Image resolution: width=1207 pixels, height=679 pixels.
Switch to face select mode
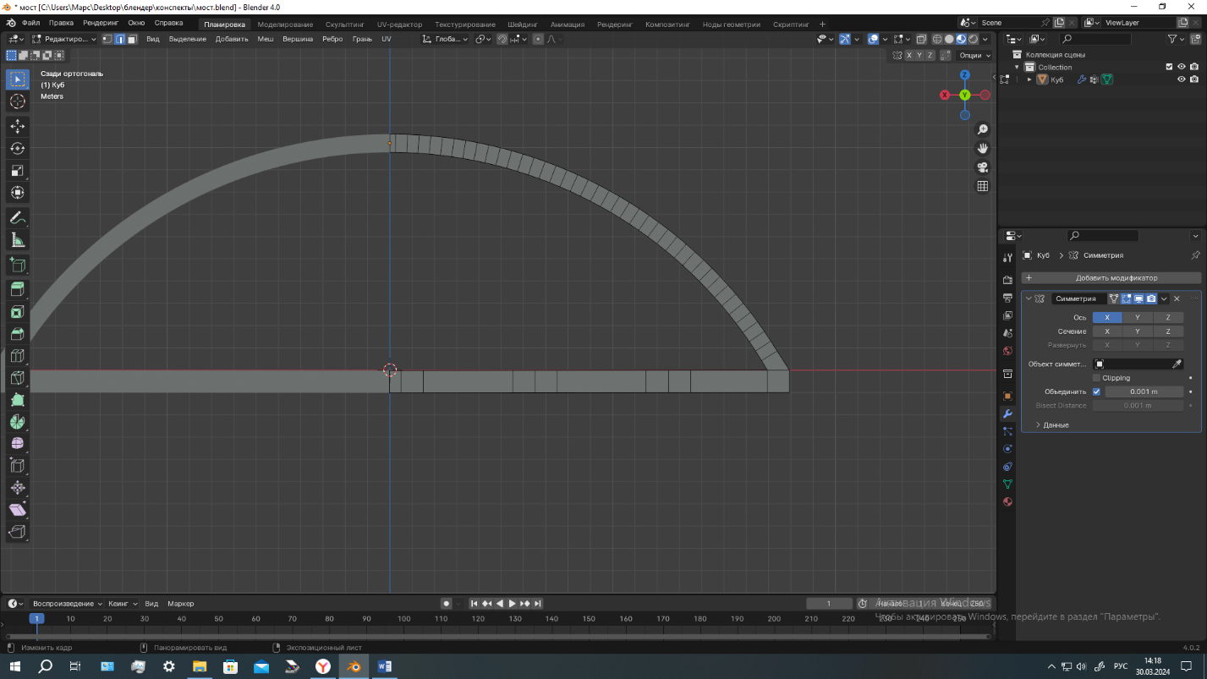[133, 39]
